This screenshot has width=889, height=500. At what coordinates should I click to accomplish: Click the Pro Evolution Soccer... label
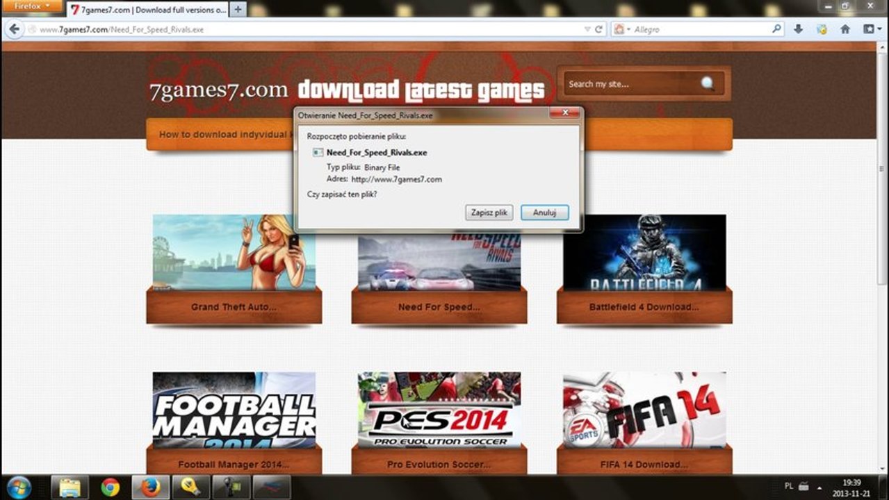(x=439, y=464)
